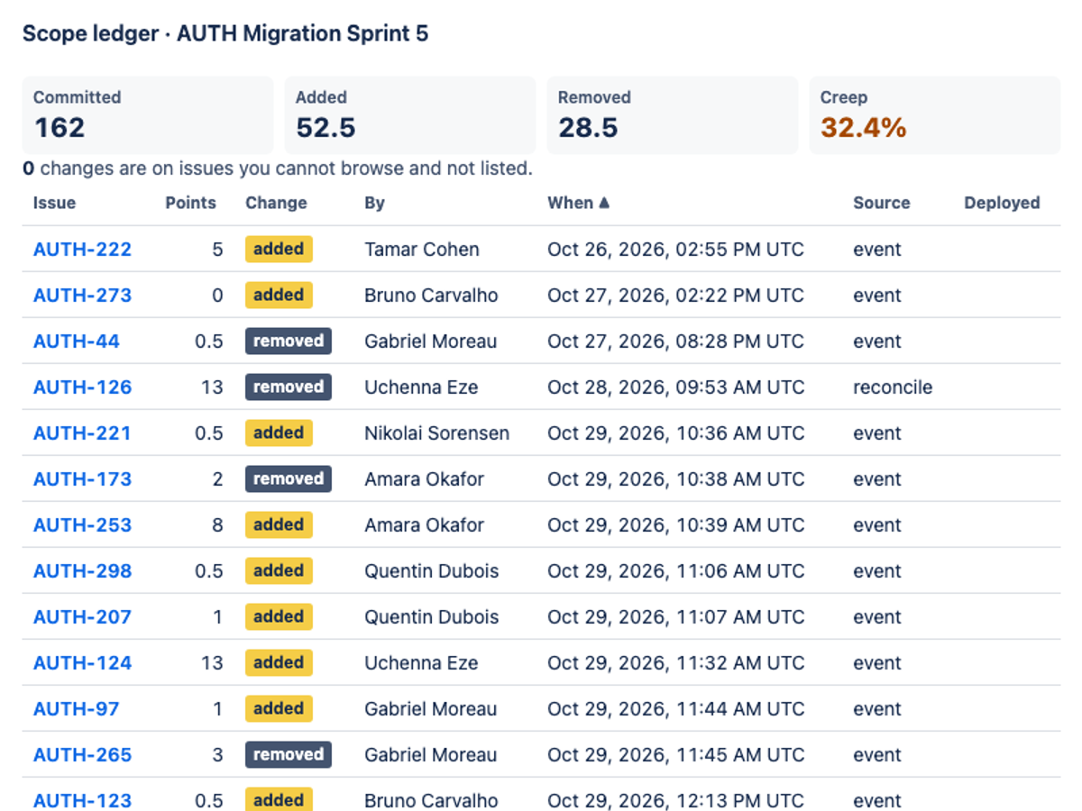Click the Change column header
1082x811 pixels.
276,203
